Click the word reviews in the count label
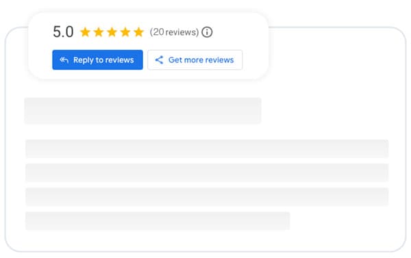Screen dimensions: 411x258 click(x=182, y=32)
